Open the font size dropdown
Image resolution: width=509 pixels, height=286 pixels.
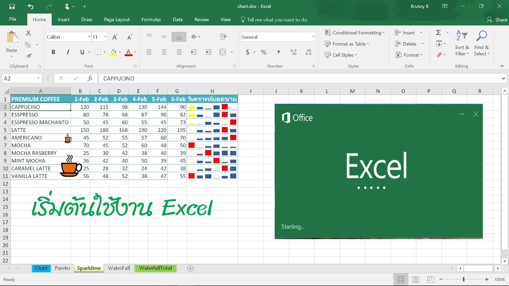(105, 37)
